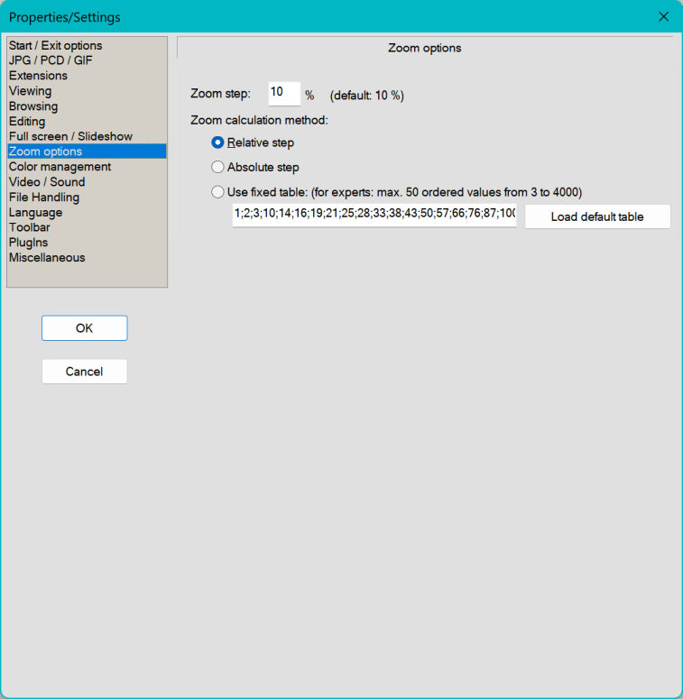This screenshot has width=683, height=699.
Task: Open the Viewing settings page
Action: coord(30,91)
